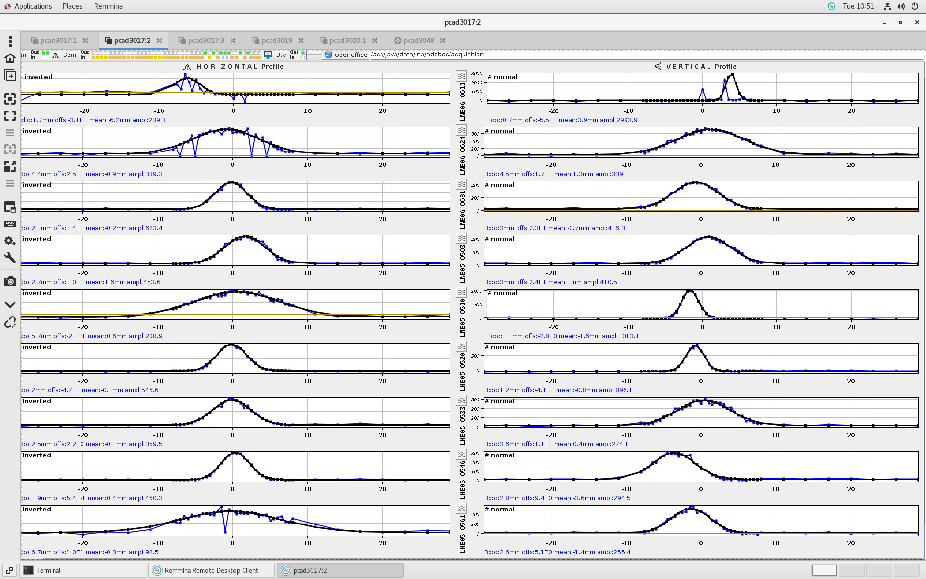Expand options for the LNE05-0561 profile row
Viewport: 926px width, 579px height.
[462, 509]
